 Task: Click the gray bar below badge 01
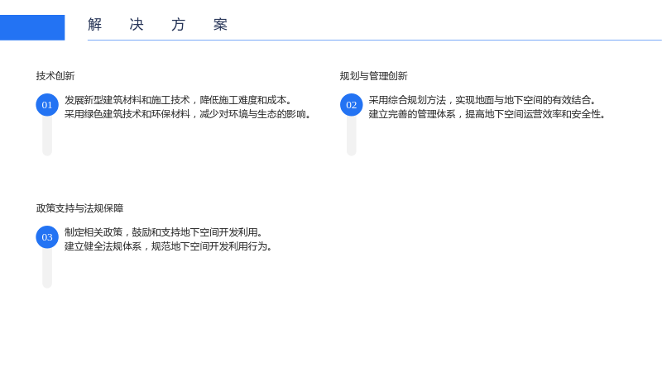[47, 136]
